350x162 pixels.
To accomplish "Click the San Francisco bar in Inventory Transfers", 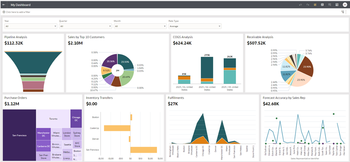I will 144,150.
